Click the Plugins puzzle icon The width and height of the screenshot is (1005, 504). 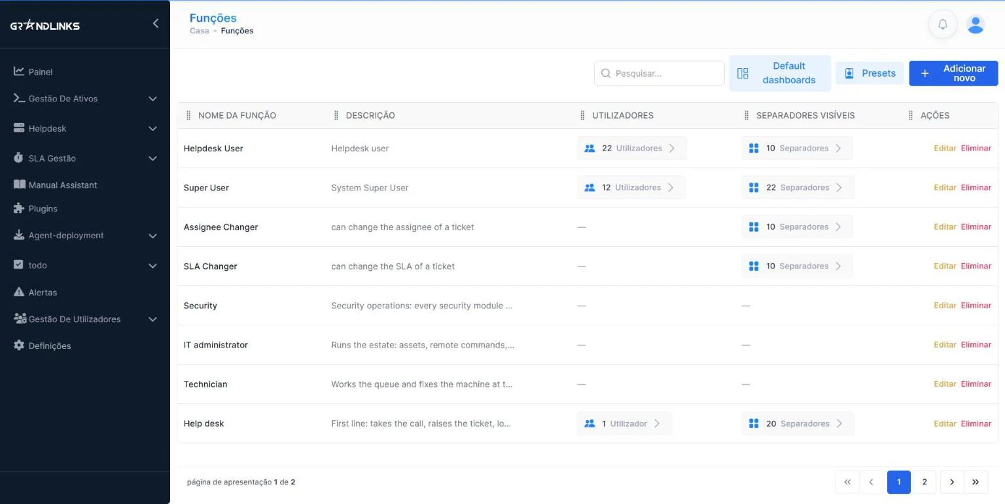(x=19, y=208)
